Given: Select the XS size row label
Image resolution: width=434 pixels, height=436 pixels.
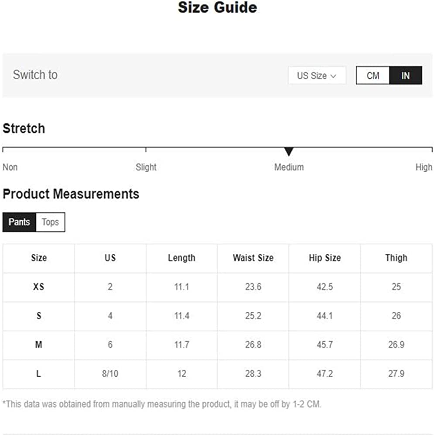Looking at the screenshot, I should [38, 287].
